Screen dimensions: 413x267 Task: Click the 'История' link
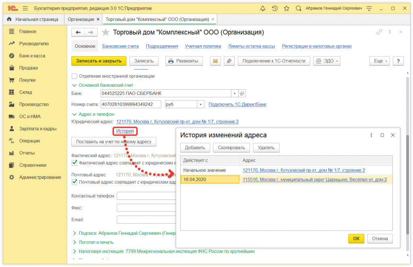[125, 131]
